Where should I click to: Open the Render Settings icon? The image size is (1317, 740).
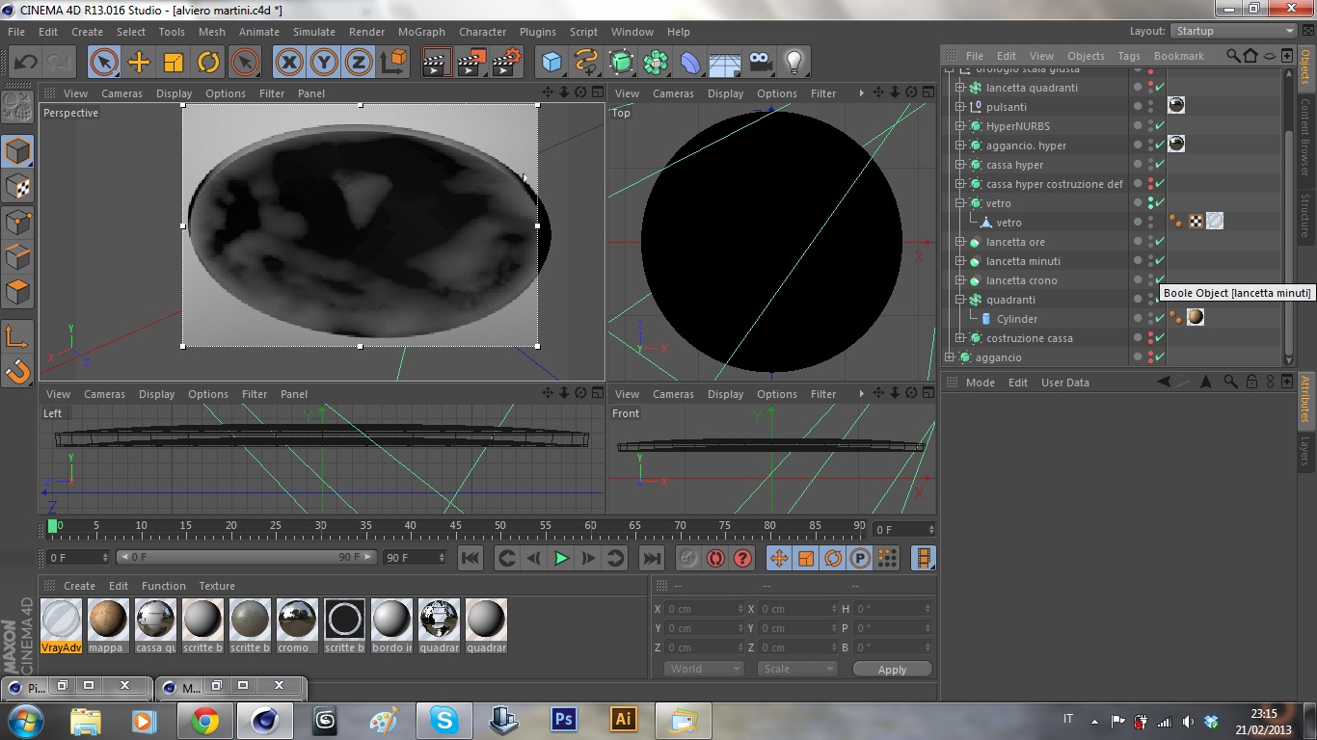point(506,63)
